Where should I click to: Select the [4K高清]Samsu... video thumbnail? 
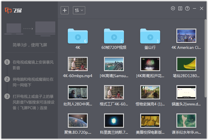(x=114, y=64)
